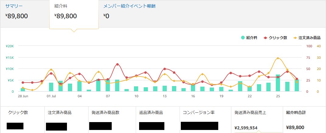
Task: Click the green bar at 01 Jul
Action: [x=51, y=87]
